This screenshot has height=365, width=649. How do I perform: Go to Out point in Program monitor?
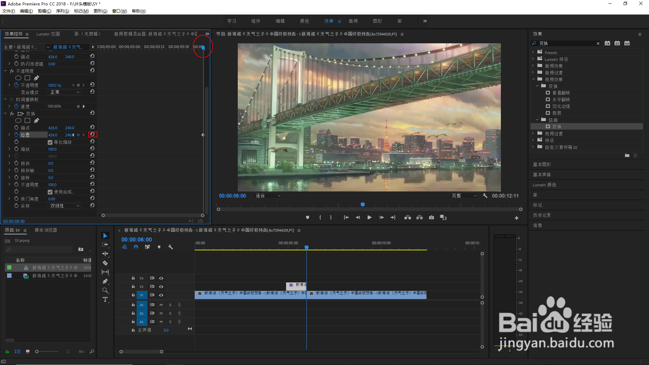[x=393, y=218]
